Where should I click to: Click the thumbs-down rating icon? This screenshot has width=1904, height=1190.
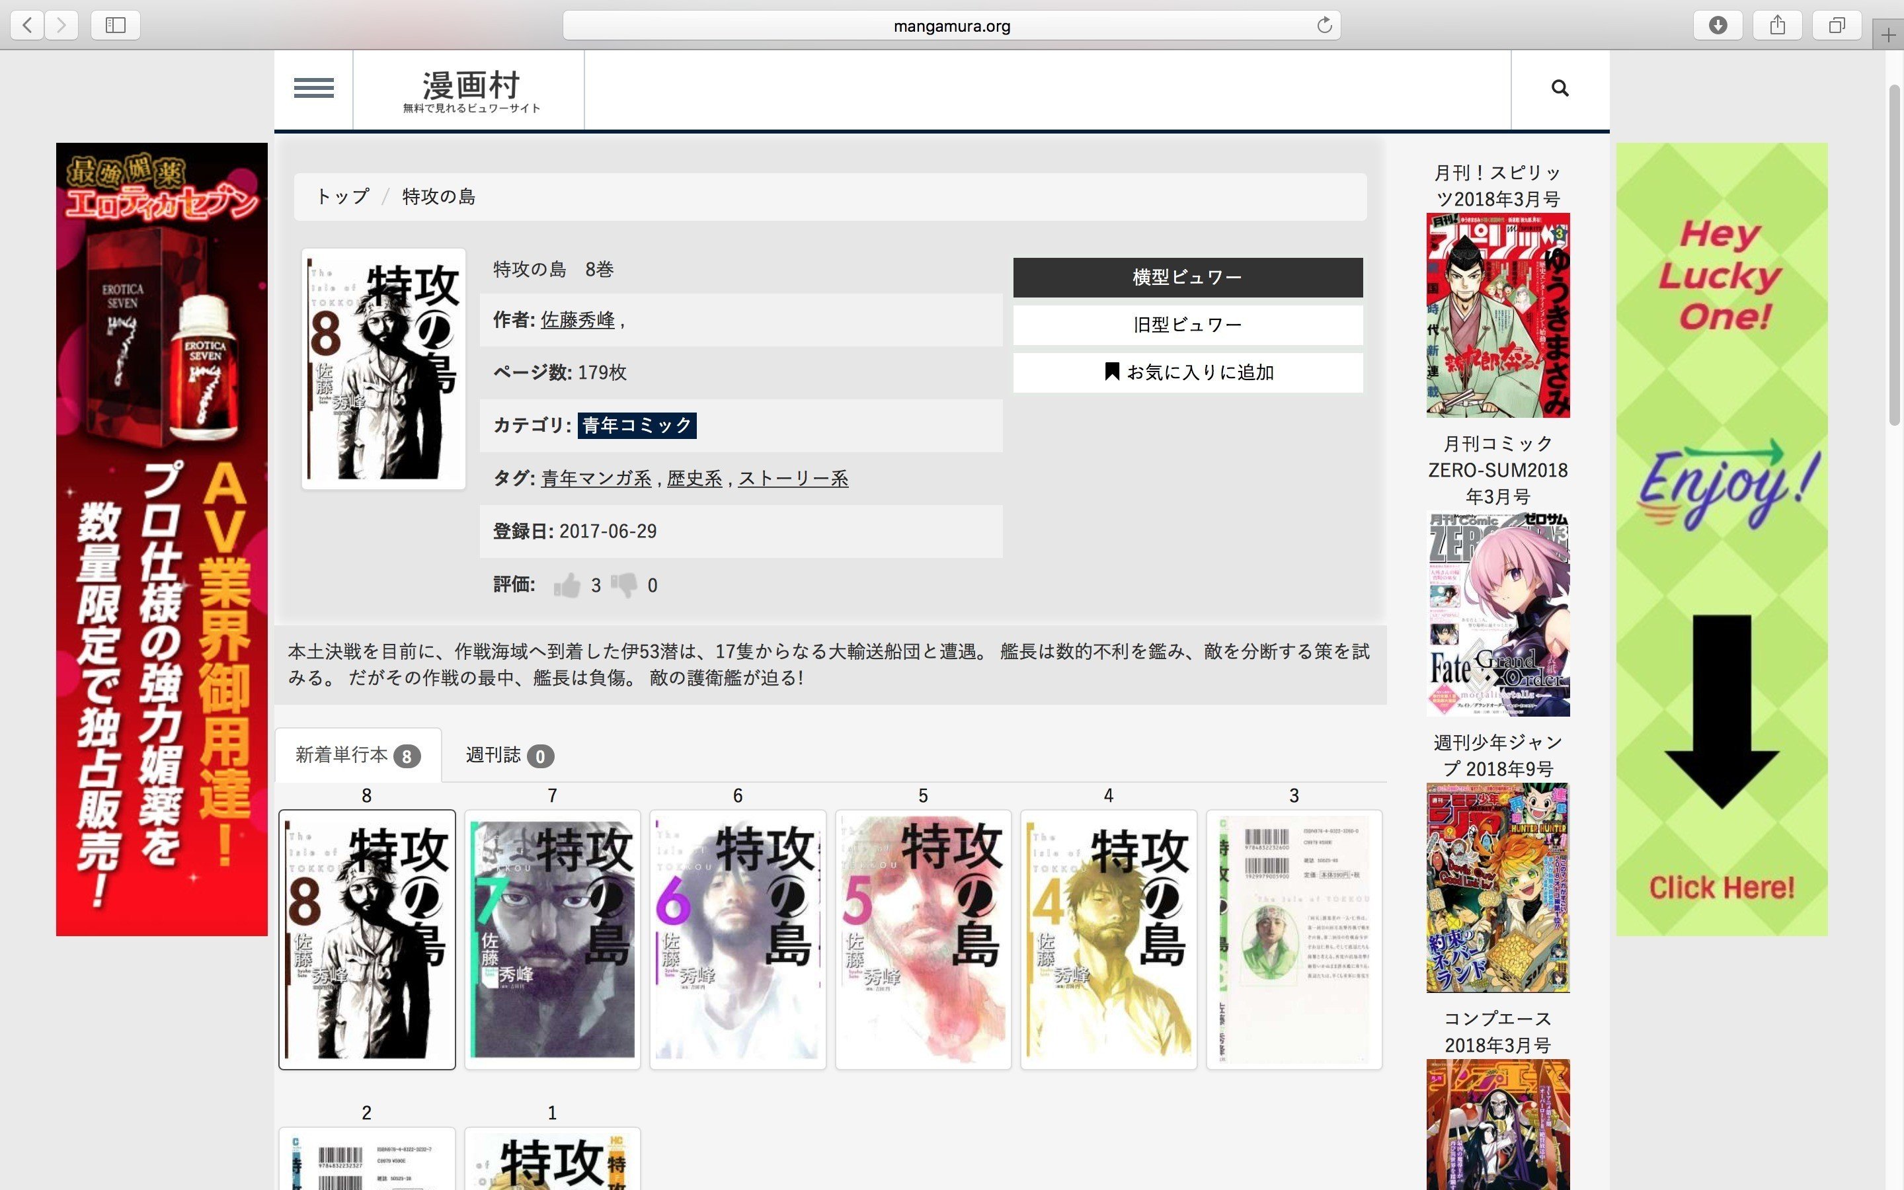[624, 585]
